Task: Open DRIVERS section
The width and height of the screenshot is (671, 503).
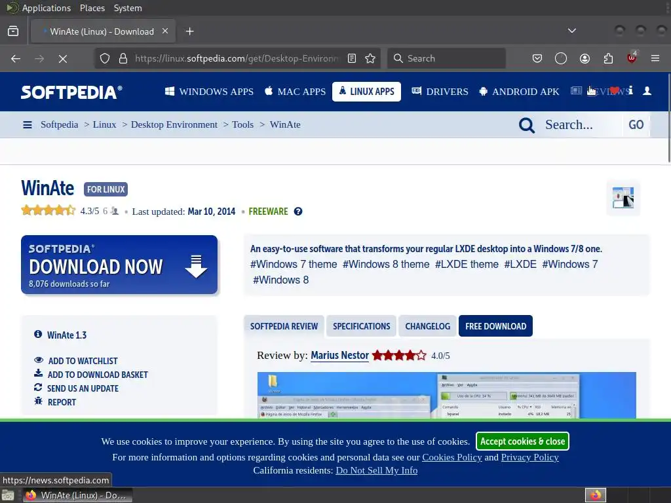Action: (440, 92)
